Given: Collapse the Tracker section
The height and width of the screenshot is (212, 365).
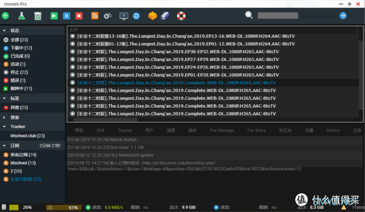Looking at the screenshot, I should (x=4, y=126).
